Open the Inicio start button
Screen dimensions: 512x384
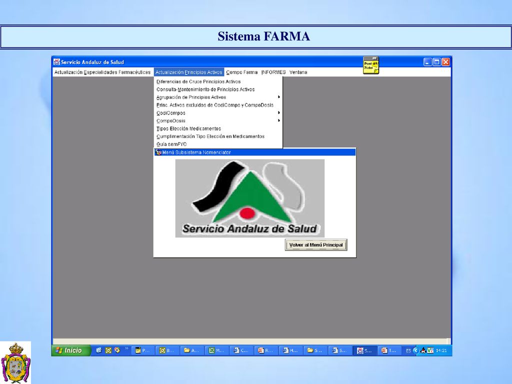[x=71, y=350]
